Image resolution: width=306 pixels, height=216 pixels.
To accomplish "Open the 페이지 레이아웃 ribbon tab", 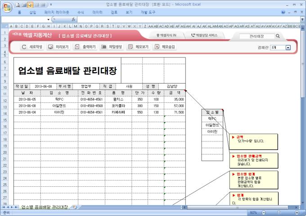I will pyautogui.click(x=57, y=12).
